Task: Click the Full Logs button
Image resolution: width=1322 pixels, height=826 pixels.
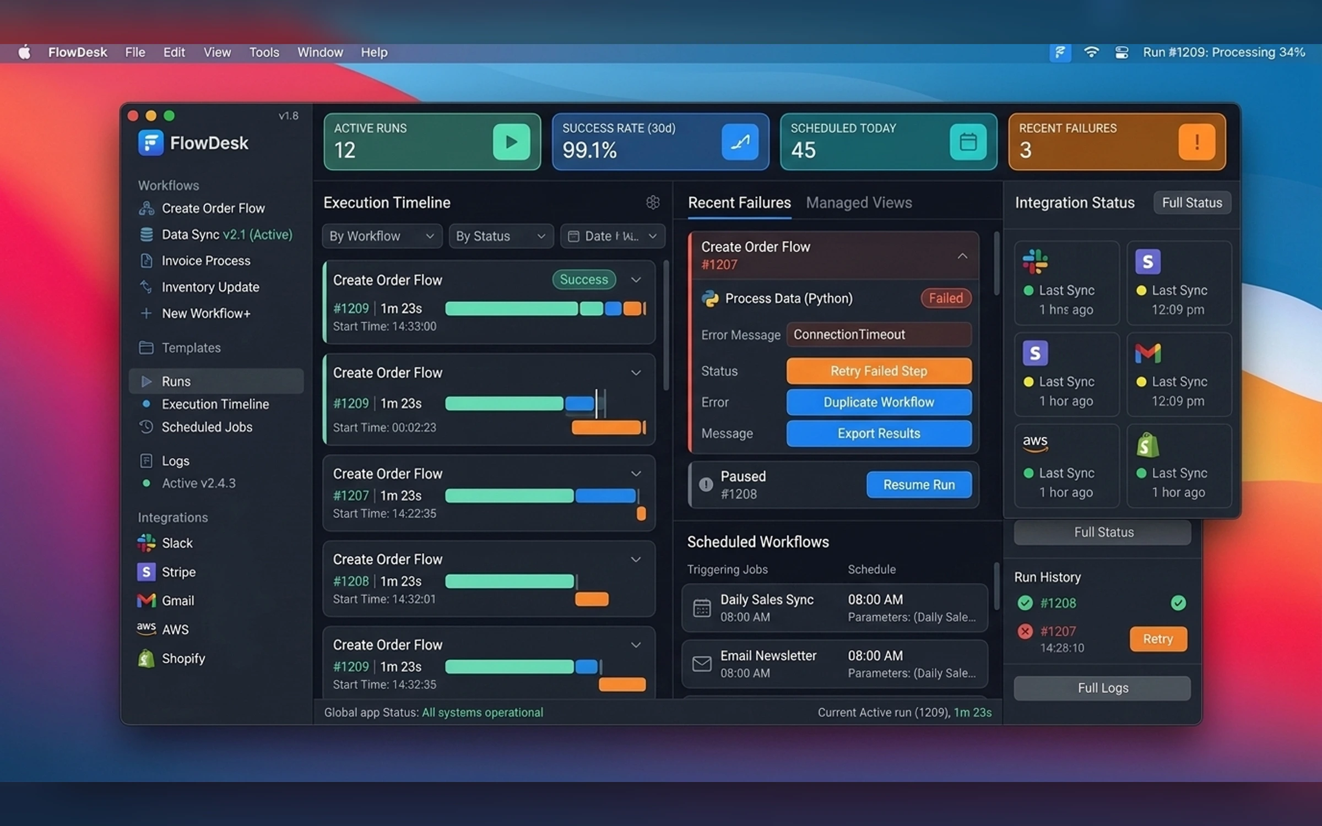Action: (x=1102, y=688)
